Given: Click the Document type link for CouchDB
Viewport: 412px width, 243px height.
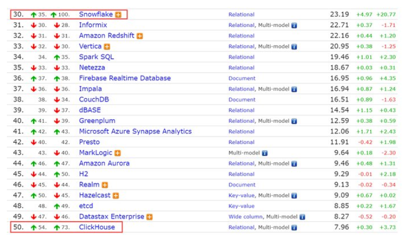Looking at the screenshot, I should (242, 100).
